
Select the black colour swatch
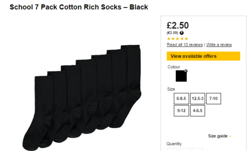tap(181, 76)
